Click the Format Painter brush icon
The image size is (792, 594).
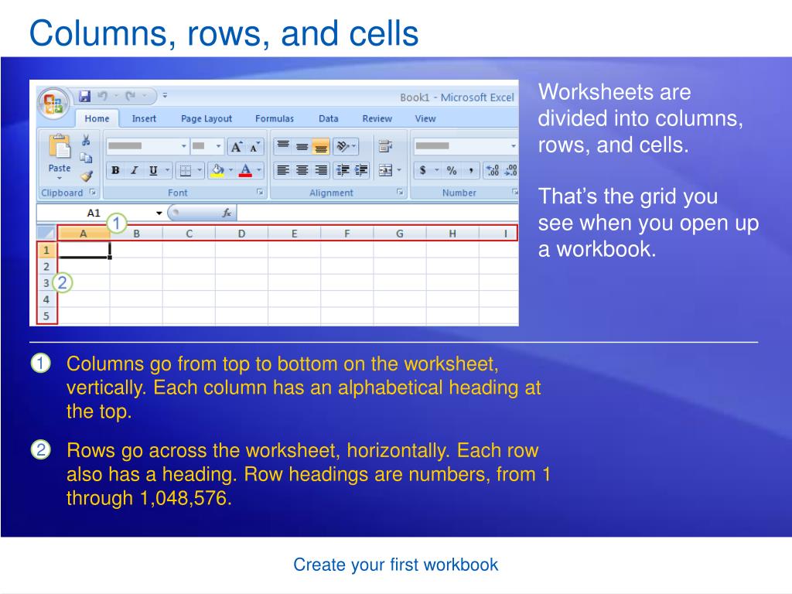coord(87,176)
